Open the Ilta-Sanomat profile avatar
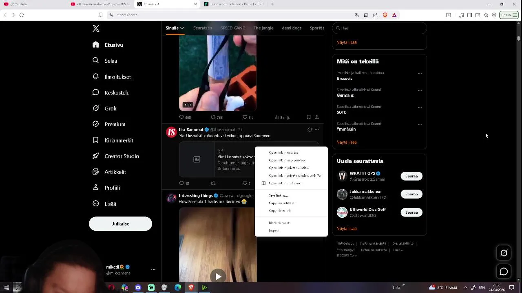This screenshot has width=522, height=293. 171,132
